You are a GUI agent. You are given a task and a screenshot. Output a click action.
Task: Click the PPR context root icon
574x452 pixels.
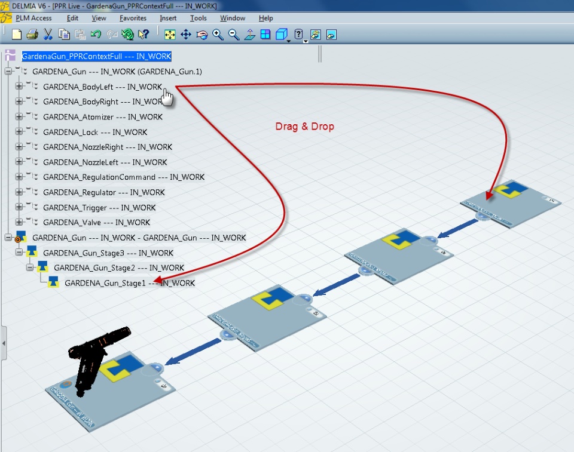point(10,56)
